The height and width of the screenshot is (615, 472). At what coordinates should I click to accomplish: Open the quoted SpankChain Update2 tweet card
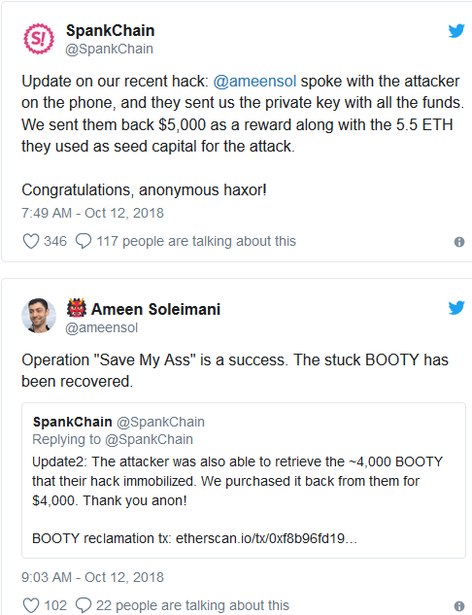[244, 481]
